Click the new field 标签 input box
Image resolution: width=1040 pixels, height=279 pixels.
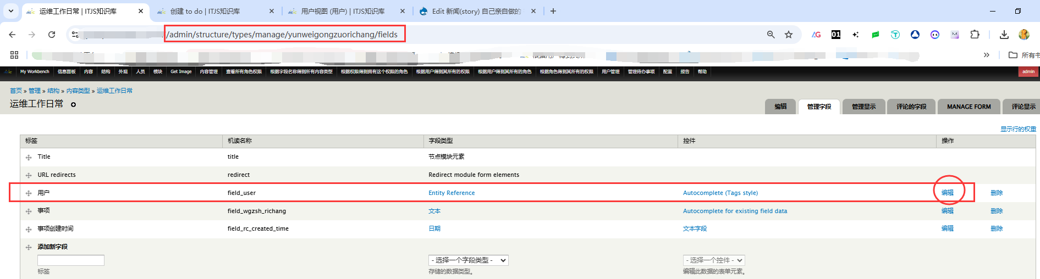(71, 260)
